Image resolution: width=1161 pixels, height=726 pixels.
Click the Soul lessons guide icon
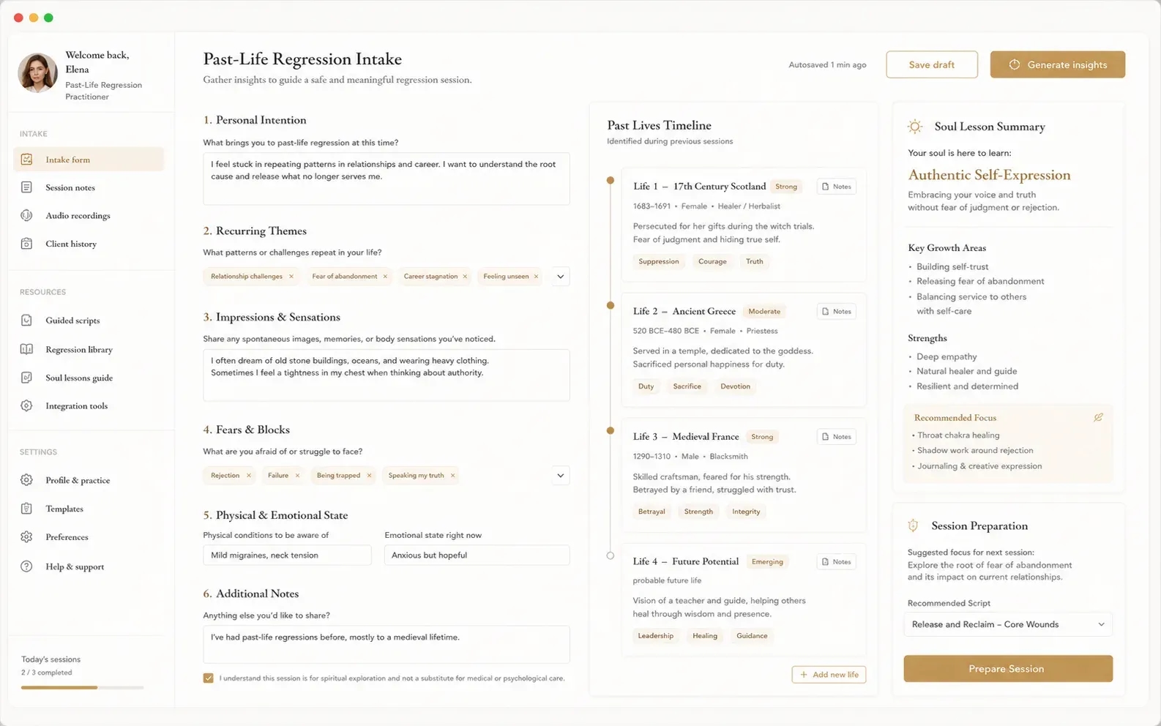(x=26, y=378)
